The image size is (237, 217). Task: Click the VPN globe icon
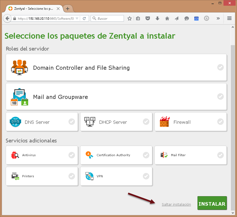(89, 176)
